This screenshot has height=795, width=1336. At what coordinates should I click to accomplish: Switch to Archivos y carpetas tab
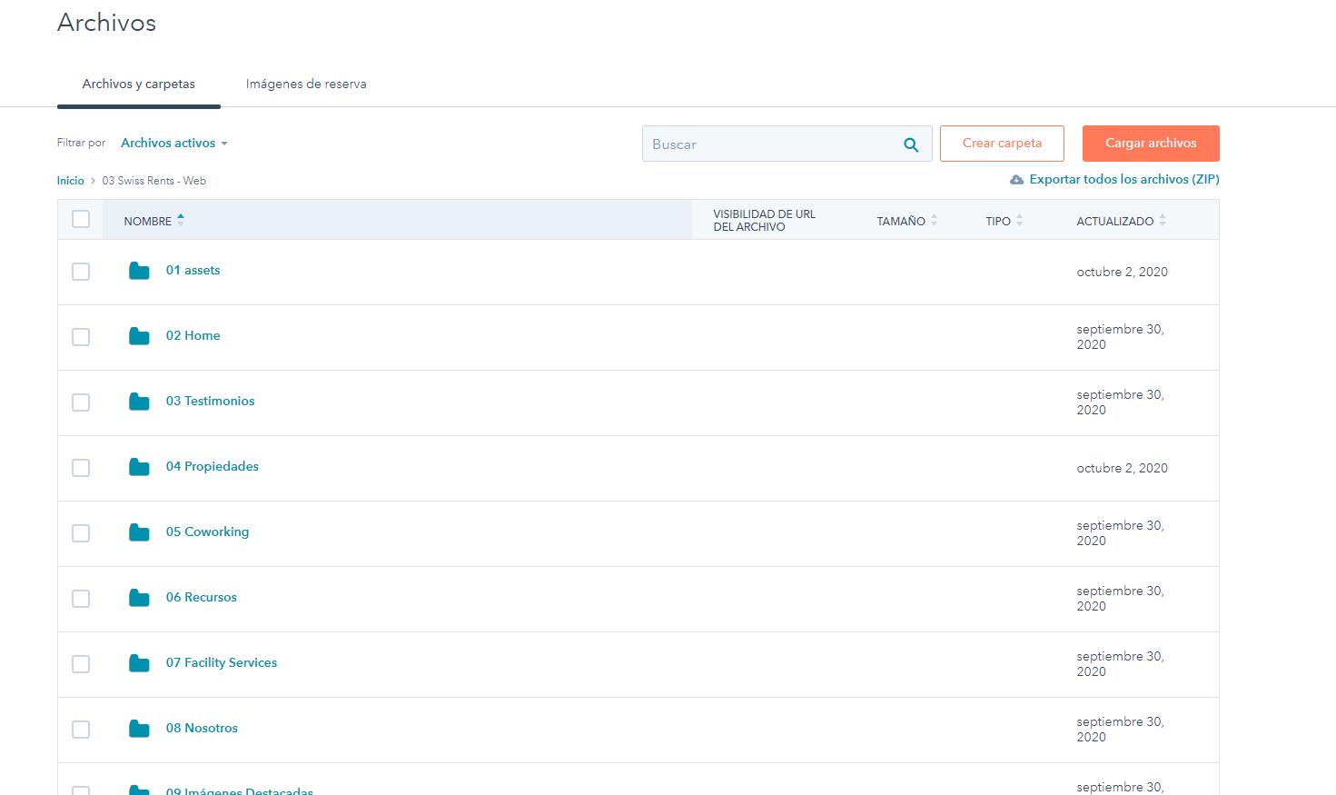click(139, 84)
